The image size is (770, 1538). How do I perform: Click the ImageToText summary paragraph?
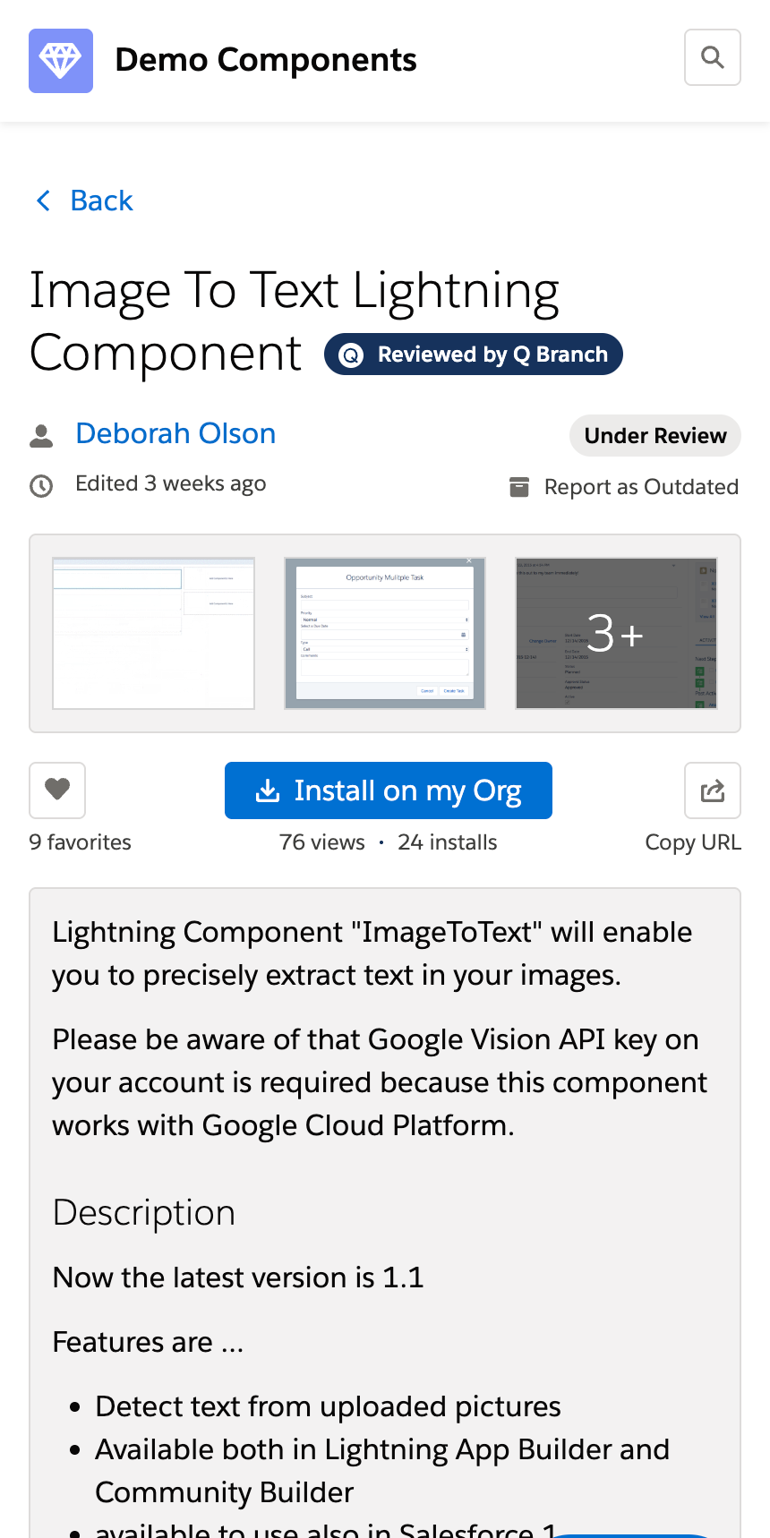tap(372, 953)
